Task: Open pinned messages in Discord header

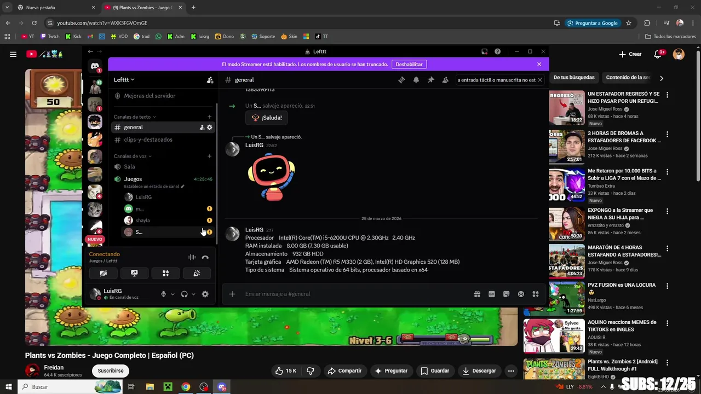Action: [x=430, y=80]
